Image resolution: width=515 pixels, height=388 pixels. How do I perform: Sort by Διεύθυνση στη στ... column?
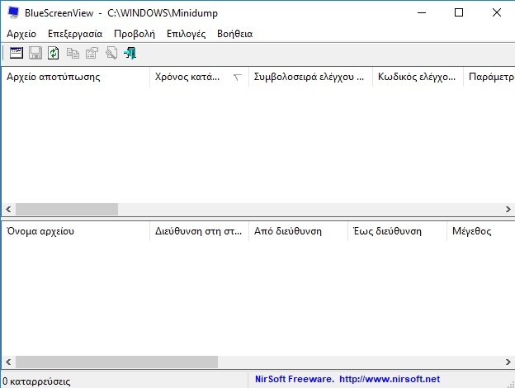click(x=199, y=231)
